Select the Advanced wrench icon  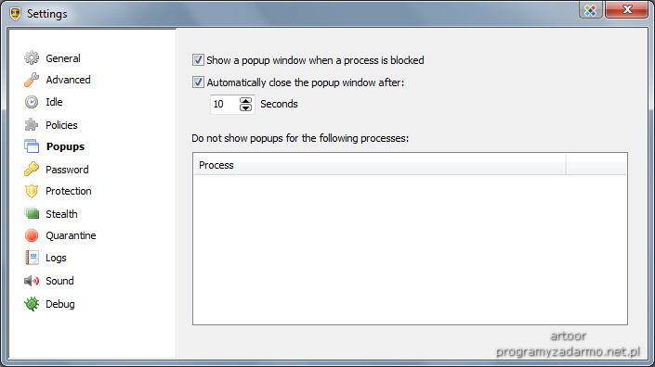(32, 80)
